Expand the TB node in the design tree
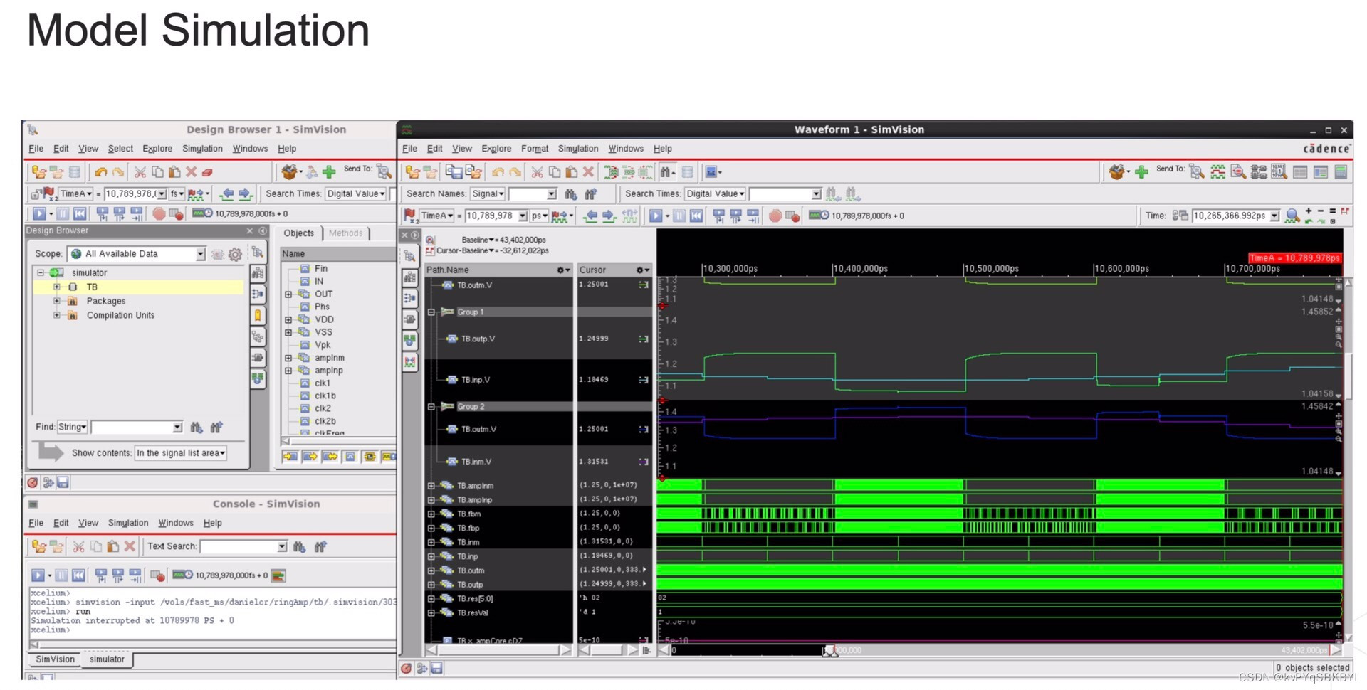The height and width of the screenshot is (690, 1367). 57,287
